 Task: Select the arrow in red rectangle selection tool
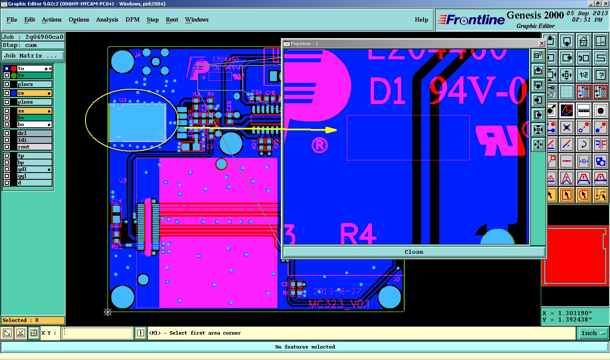(567, 195)
